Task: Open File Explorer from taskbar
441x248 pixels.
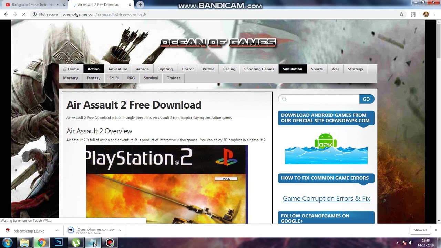Action: coord(24,243)
